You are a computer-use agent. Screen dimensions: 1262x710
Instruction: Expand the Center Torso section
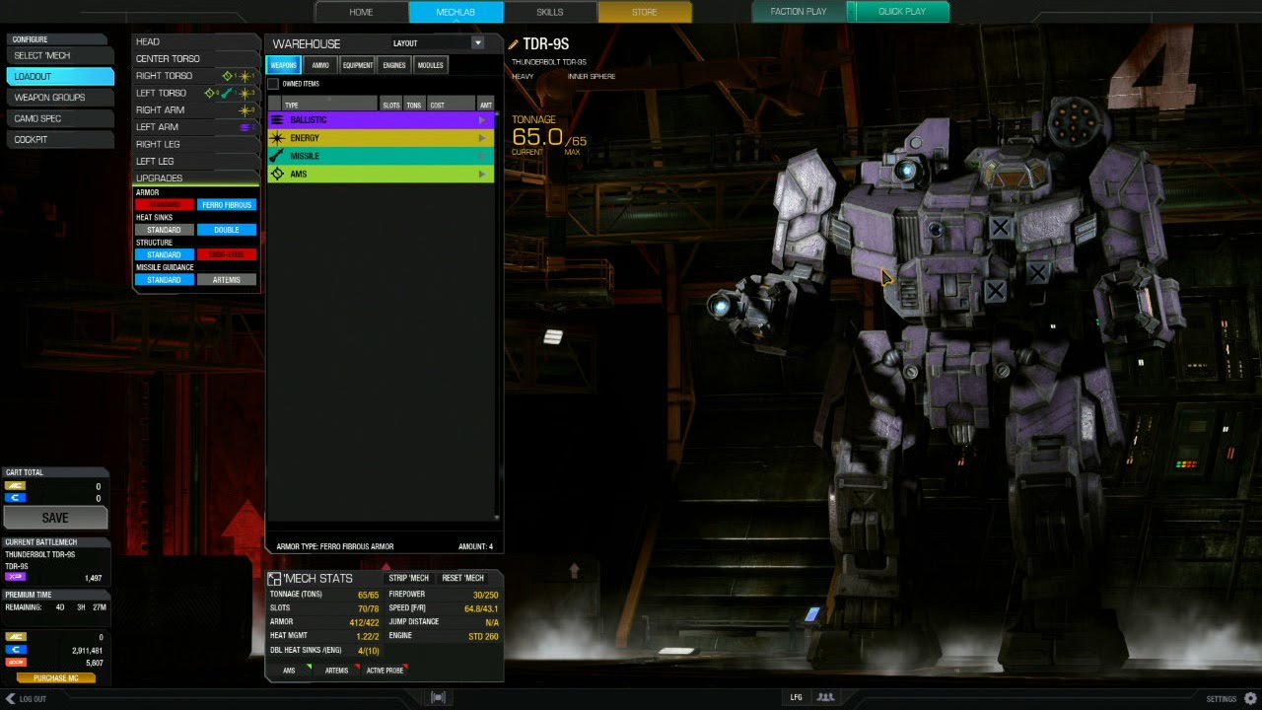[x=195, y=59]
